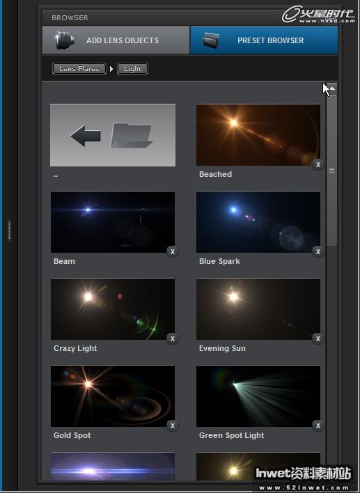
Task: Click the Blue Spark name label
Action: click(x=219, y=261)
